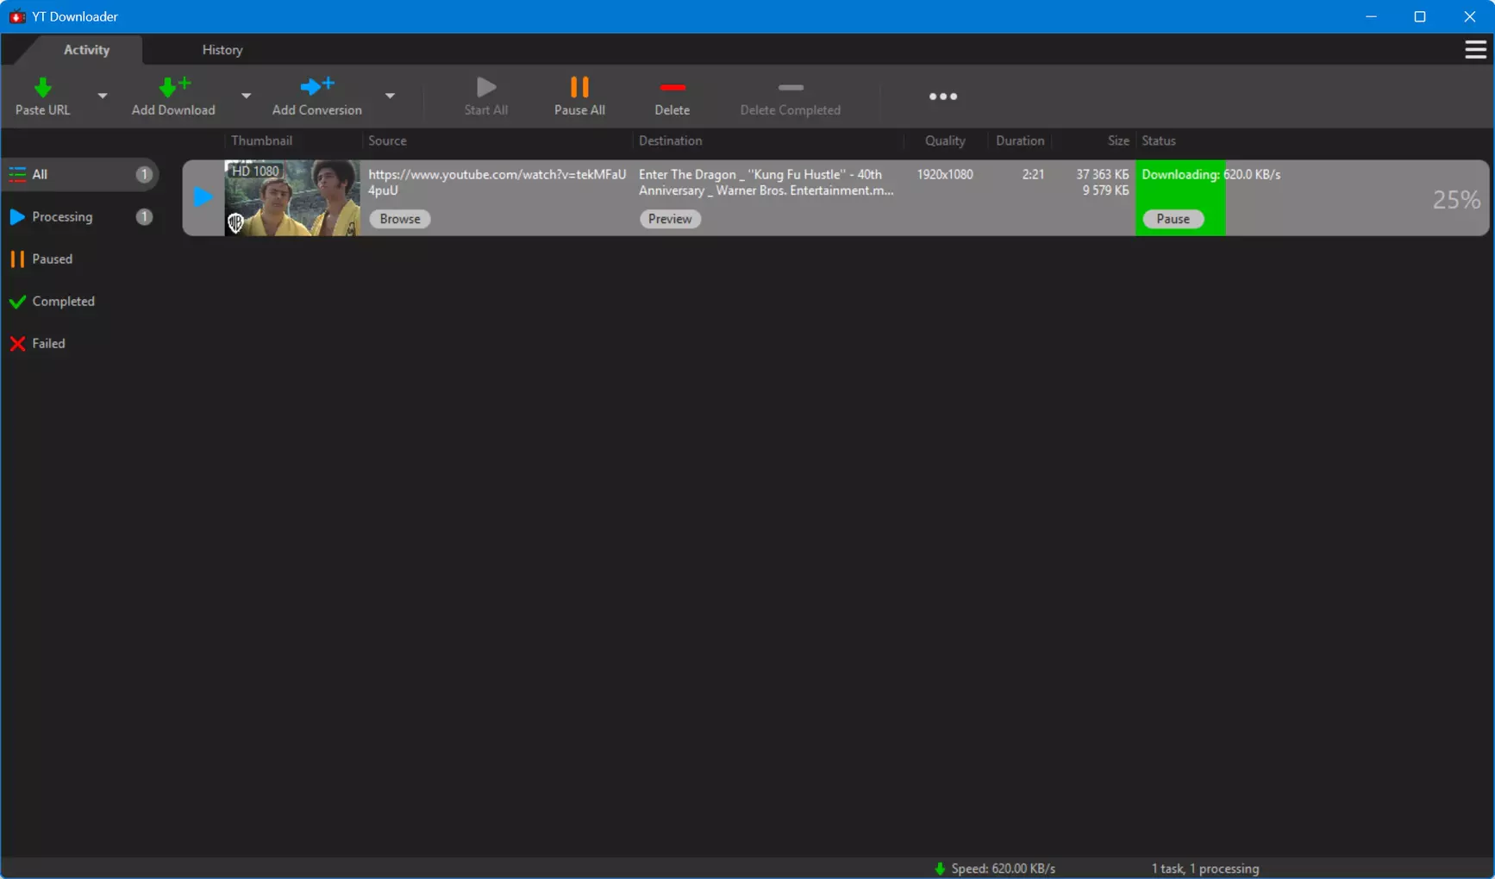Click the Start All play icon
Viewport: 1495px width, 879px height.
[x=486, y=87]
